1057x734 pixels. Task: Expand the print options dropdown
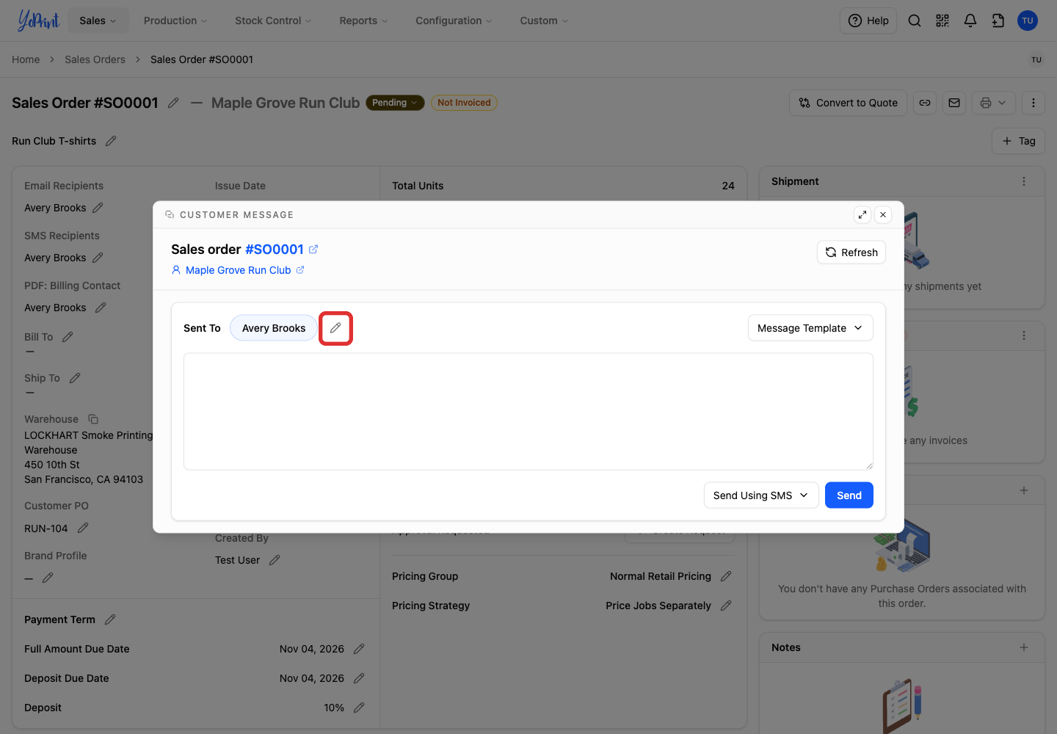(994, 103)
